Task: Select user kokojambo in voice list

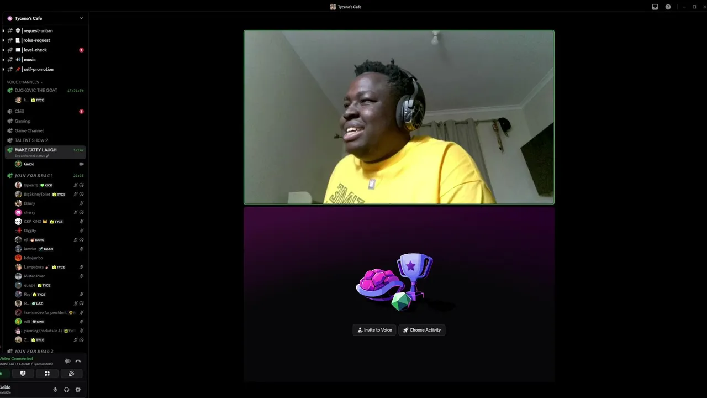Action: point(49,258)
